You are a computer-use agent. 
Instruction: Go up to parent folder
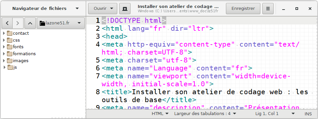tap(30, 23)
